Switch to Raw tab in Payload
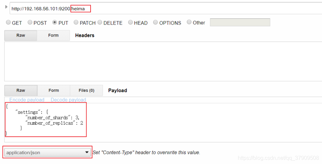Image resolution: width=322 pixels, height=164 pixels. tap(21, 90)
